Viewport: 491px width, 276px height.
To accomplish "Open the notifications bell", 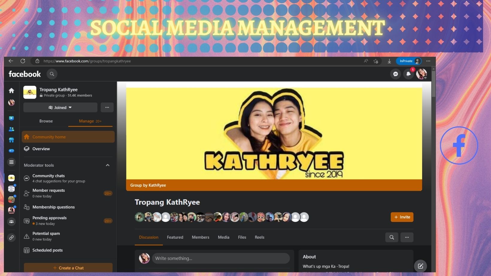I will click(408, 74).
